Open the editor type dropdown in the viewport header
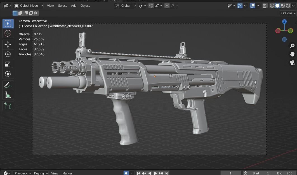Screen dimensions: 297x175 point(7,6)
